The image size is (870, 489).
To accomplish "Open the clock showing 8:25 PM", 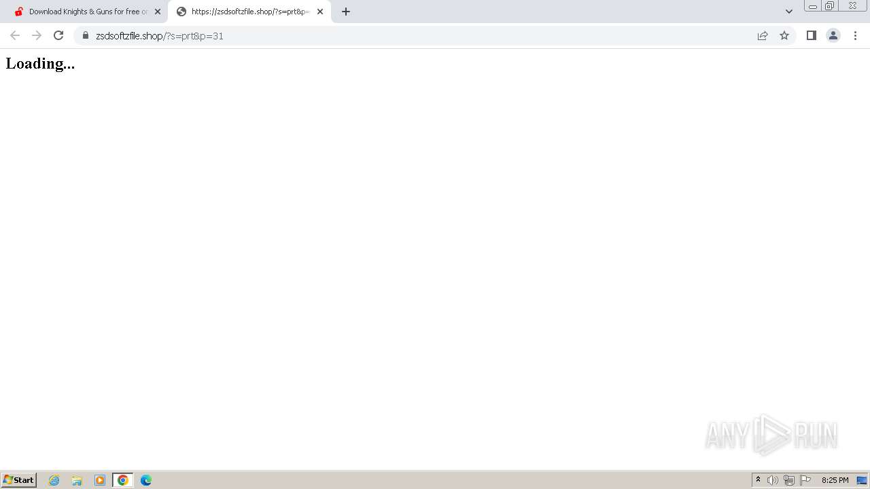I will click(835, 480).
